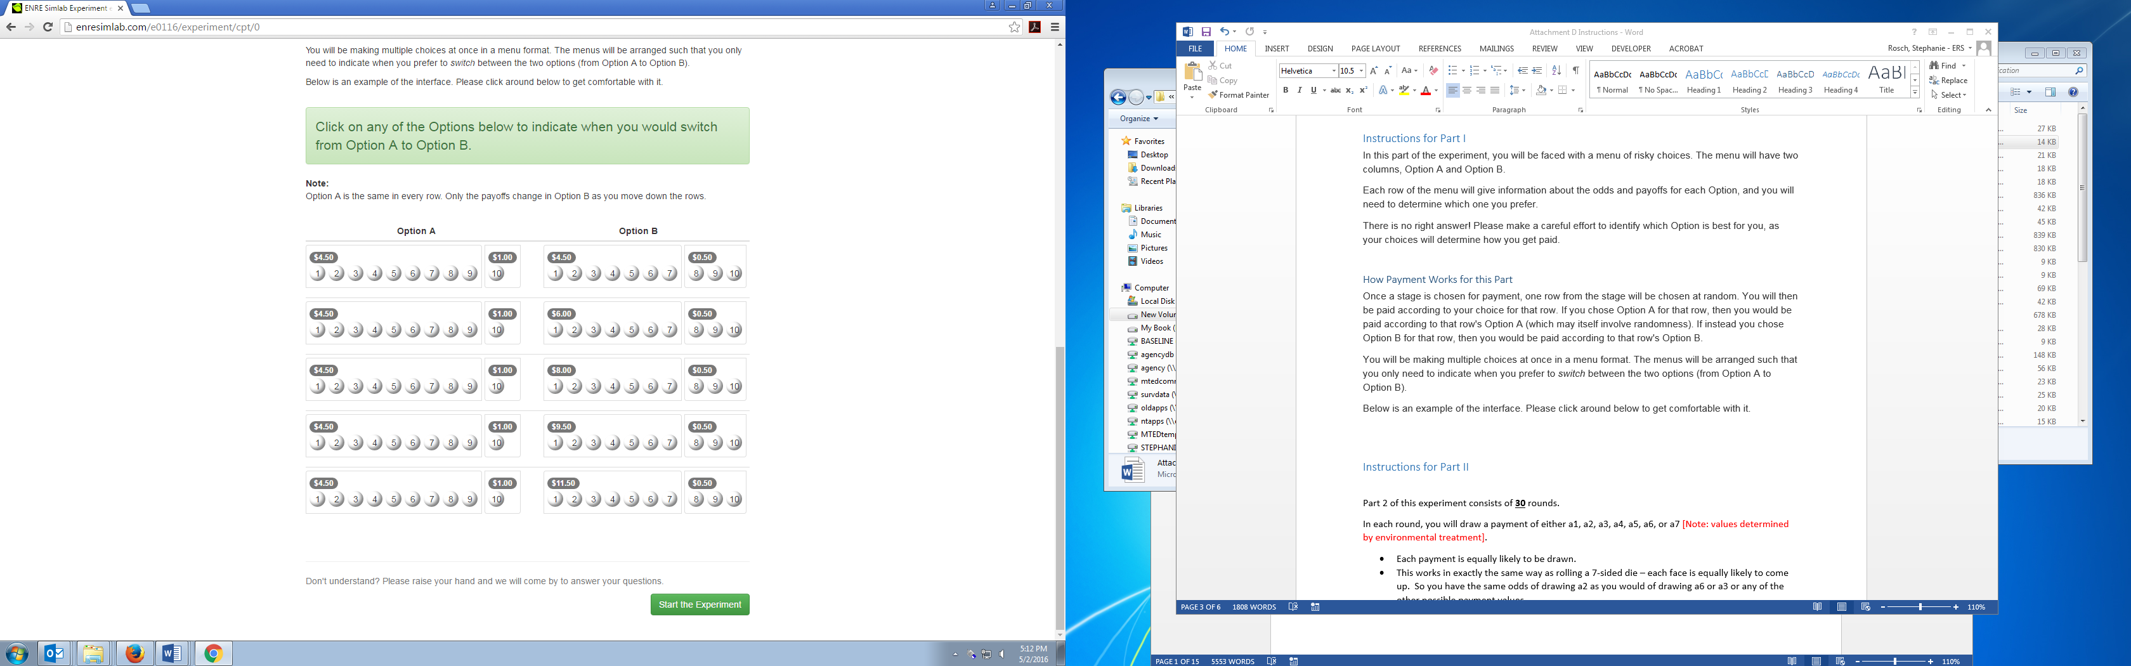This screenshot has height=666, width=2131.
Task: Open the font name Helvetica dropdown
Action: click(1334, 71)
